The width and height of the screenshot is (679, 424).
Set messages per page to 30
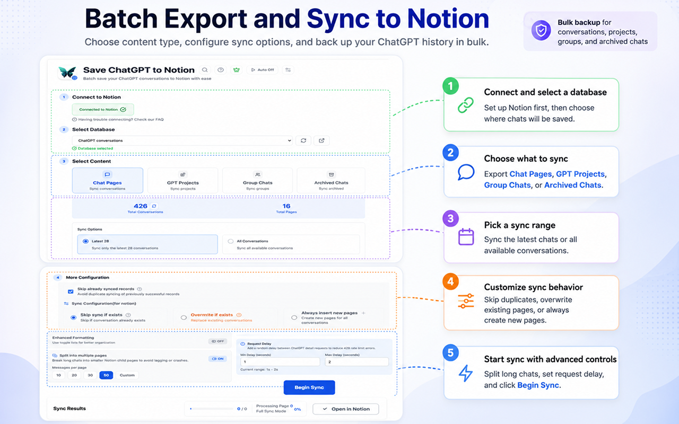(x=90, y=375)
